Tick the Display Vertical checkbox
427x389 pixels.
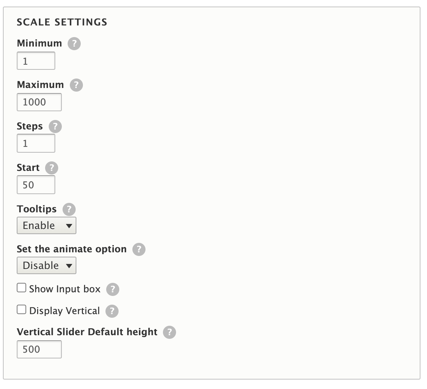(21, 309)
